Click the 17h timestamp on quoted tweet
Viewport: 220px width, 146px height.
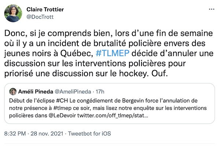coord(100,92)
